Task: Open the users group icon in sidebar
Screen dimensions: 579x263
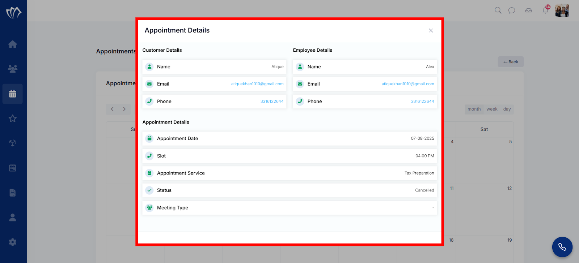Action: (13, 69)
